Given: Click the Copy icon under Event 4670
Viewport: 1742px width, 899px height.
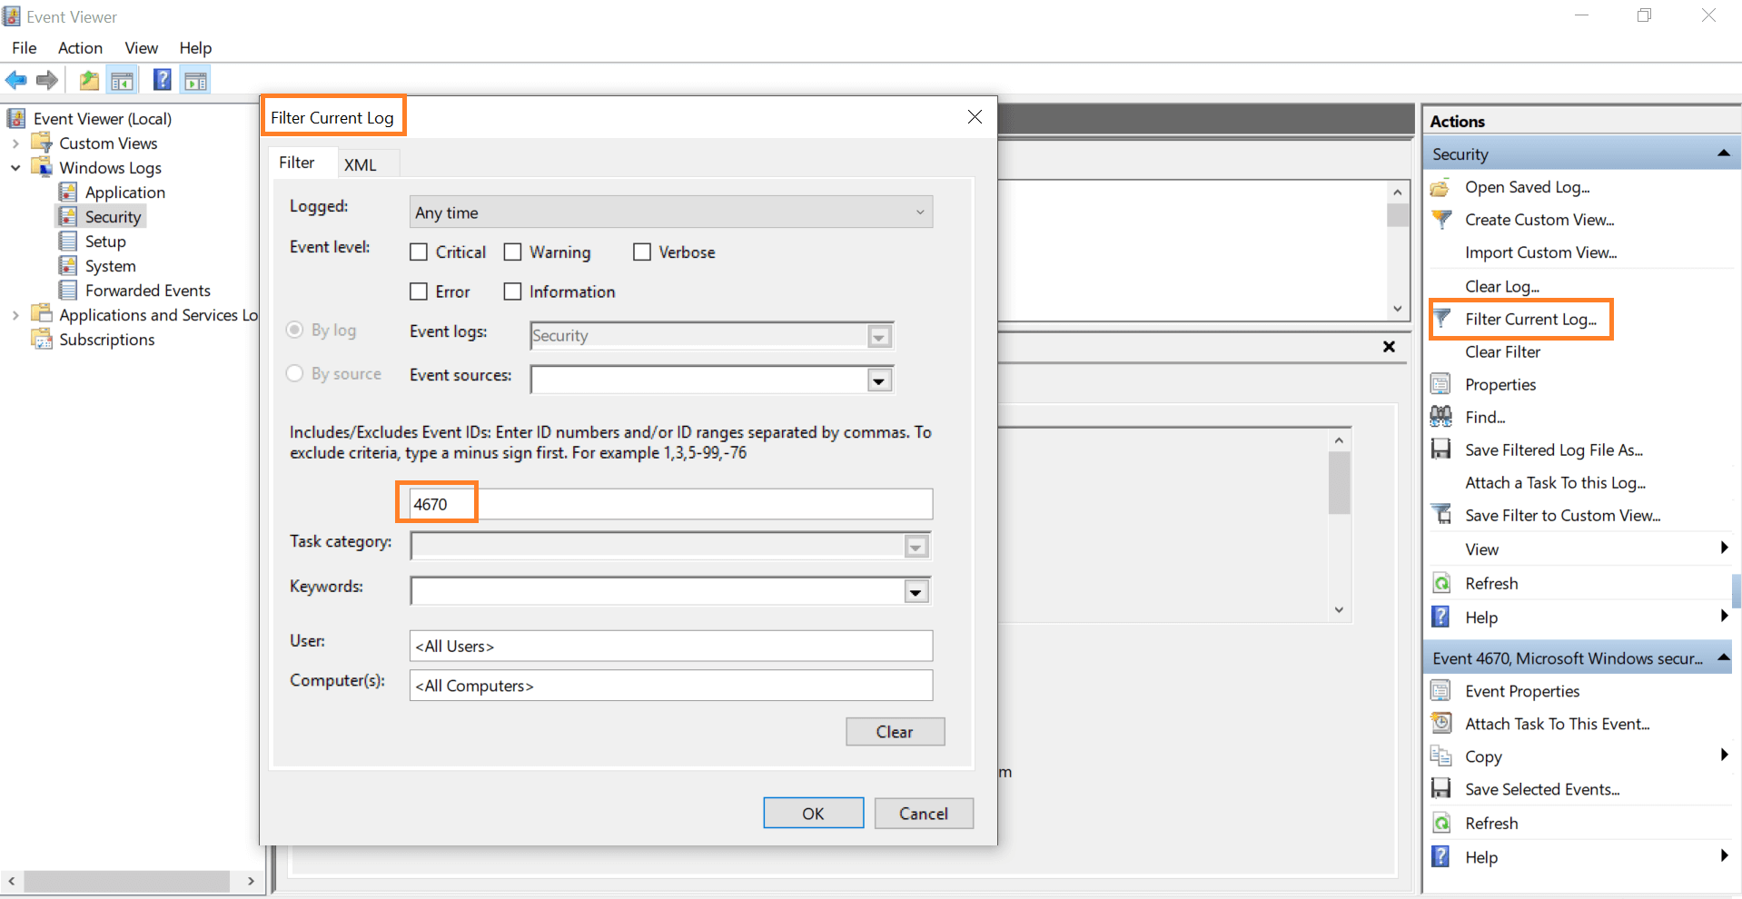Looking at the screenshot, I should coord(1441,756).
